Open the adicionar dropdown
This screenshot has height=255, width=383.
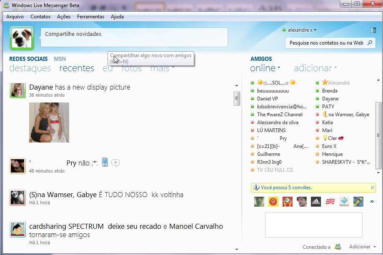click(315, 68)
